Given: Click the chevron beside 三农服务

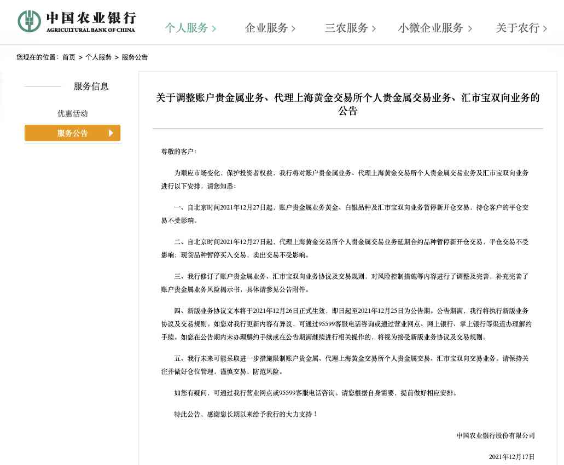Looking at the screenshot, I should (x=374, y=28).
